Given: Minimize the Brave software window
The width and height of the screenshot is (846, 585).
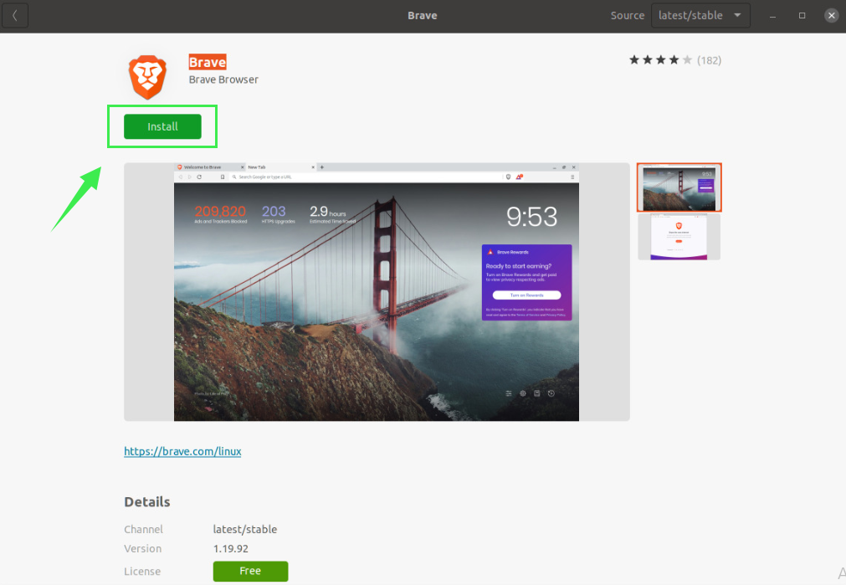Looking at the screenshot, I should click(x=772, y=16).
